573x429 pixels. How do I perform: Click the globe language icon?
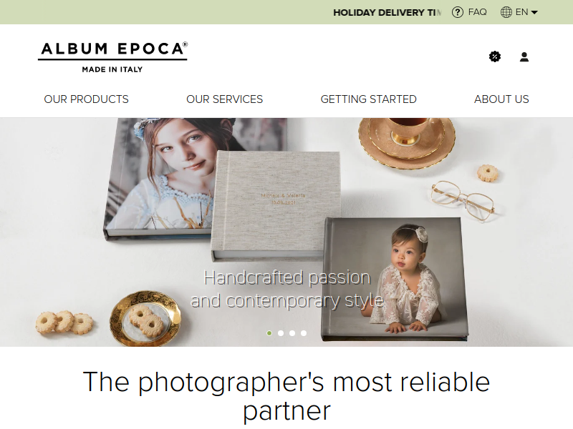tap(506, 12)
